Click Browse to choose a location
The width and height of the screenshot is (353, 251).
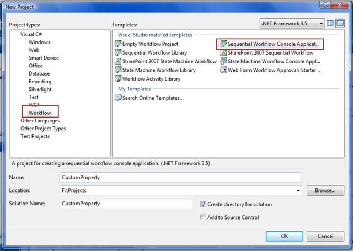325,190
